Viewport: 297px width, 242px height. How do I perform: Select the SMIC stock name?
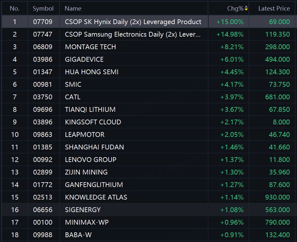tap(73, 85)
